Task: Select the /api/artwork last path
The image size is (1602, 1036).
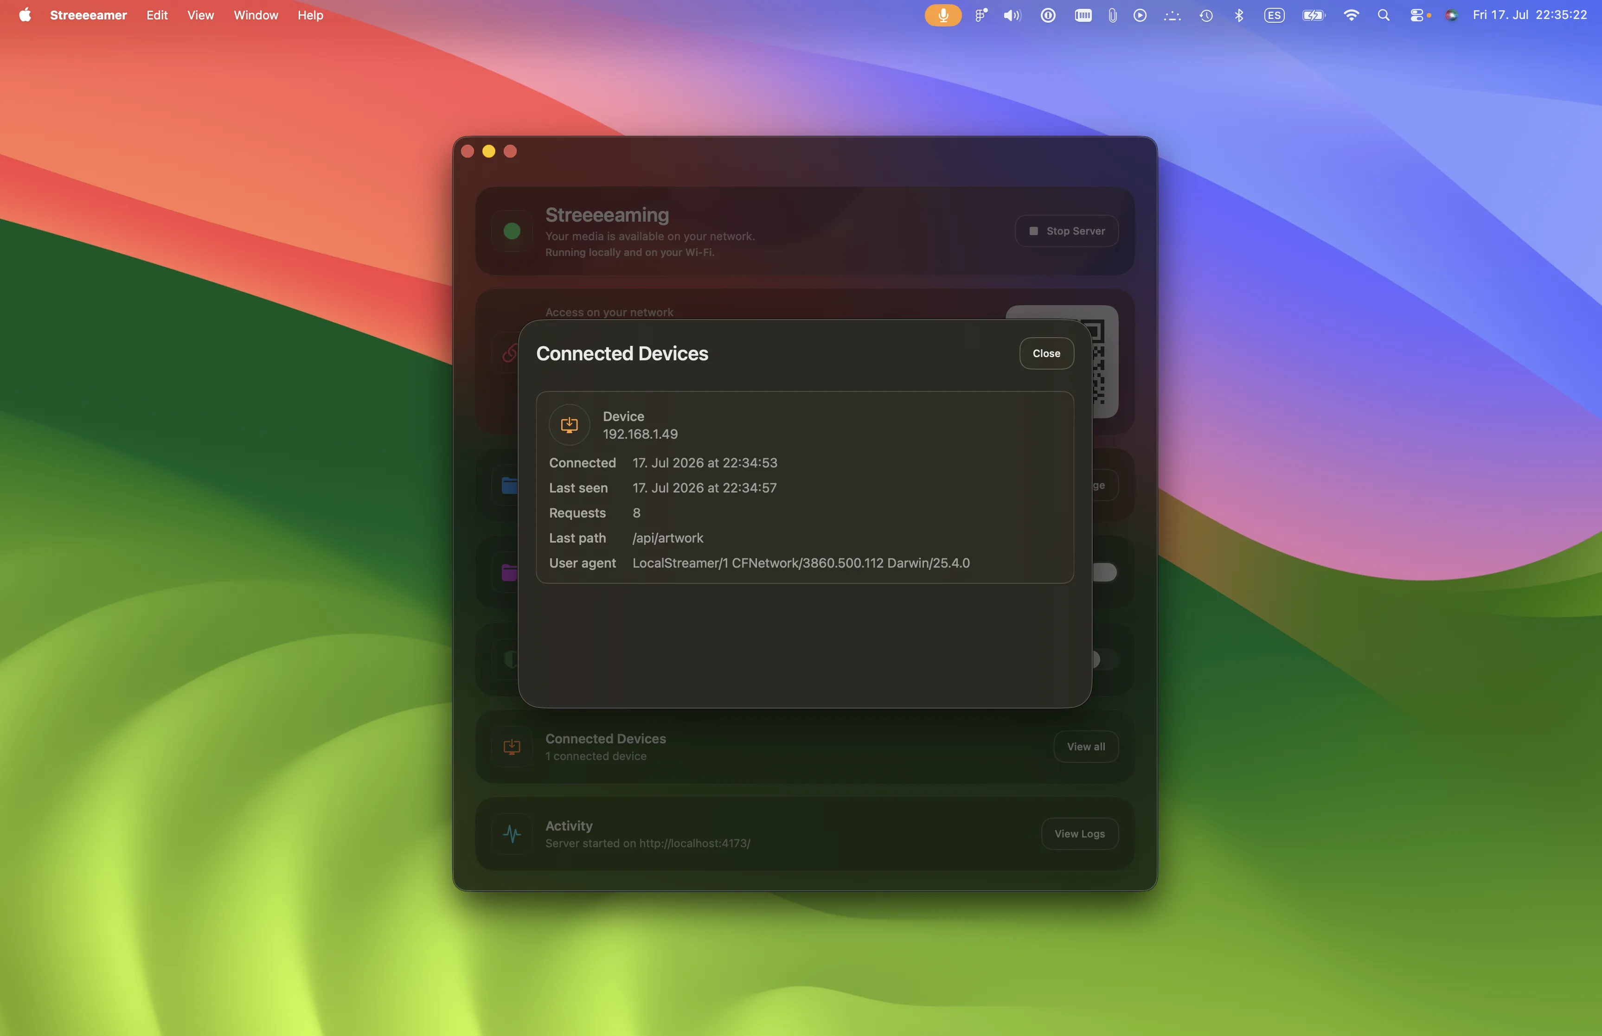Action: (667, 538)
